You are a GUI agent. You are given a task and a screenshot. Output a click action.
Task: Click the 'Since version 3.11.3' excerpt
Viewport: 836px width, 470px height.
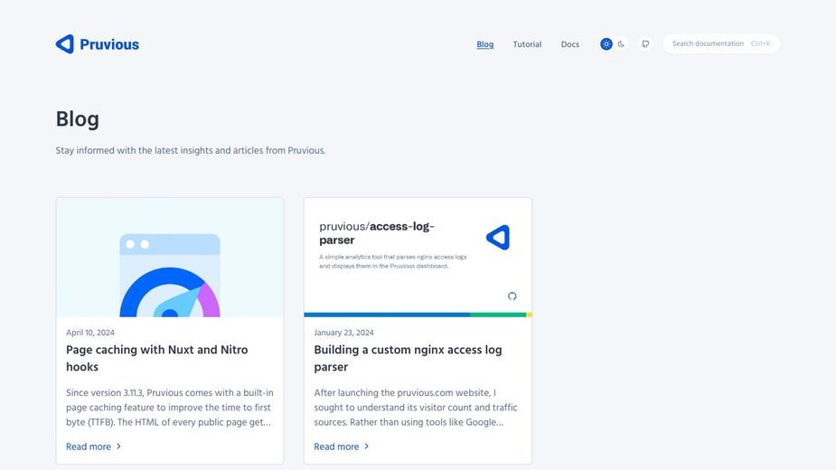coord(170,407)
